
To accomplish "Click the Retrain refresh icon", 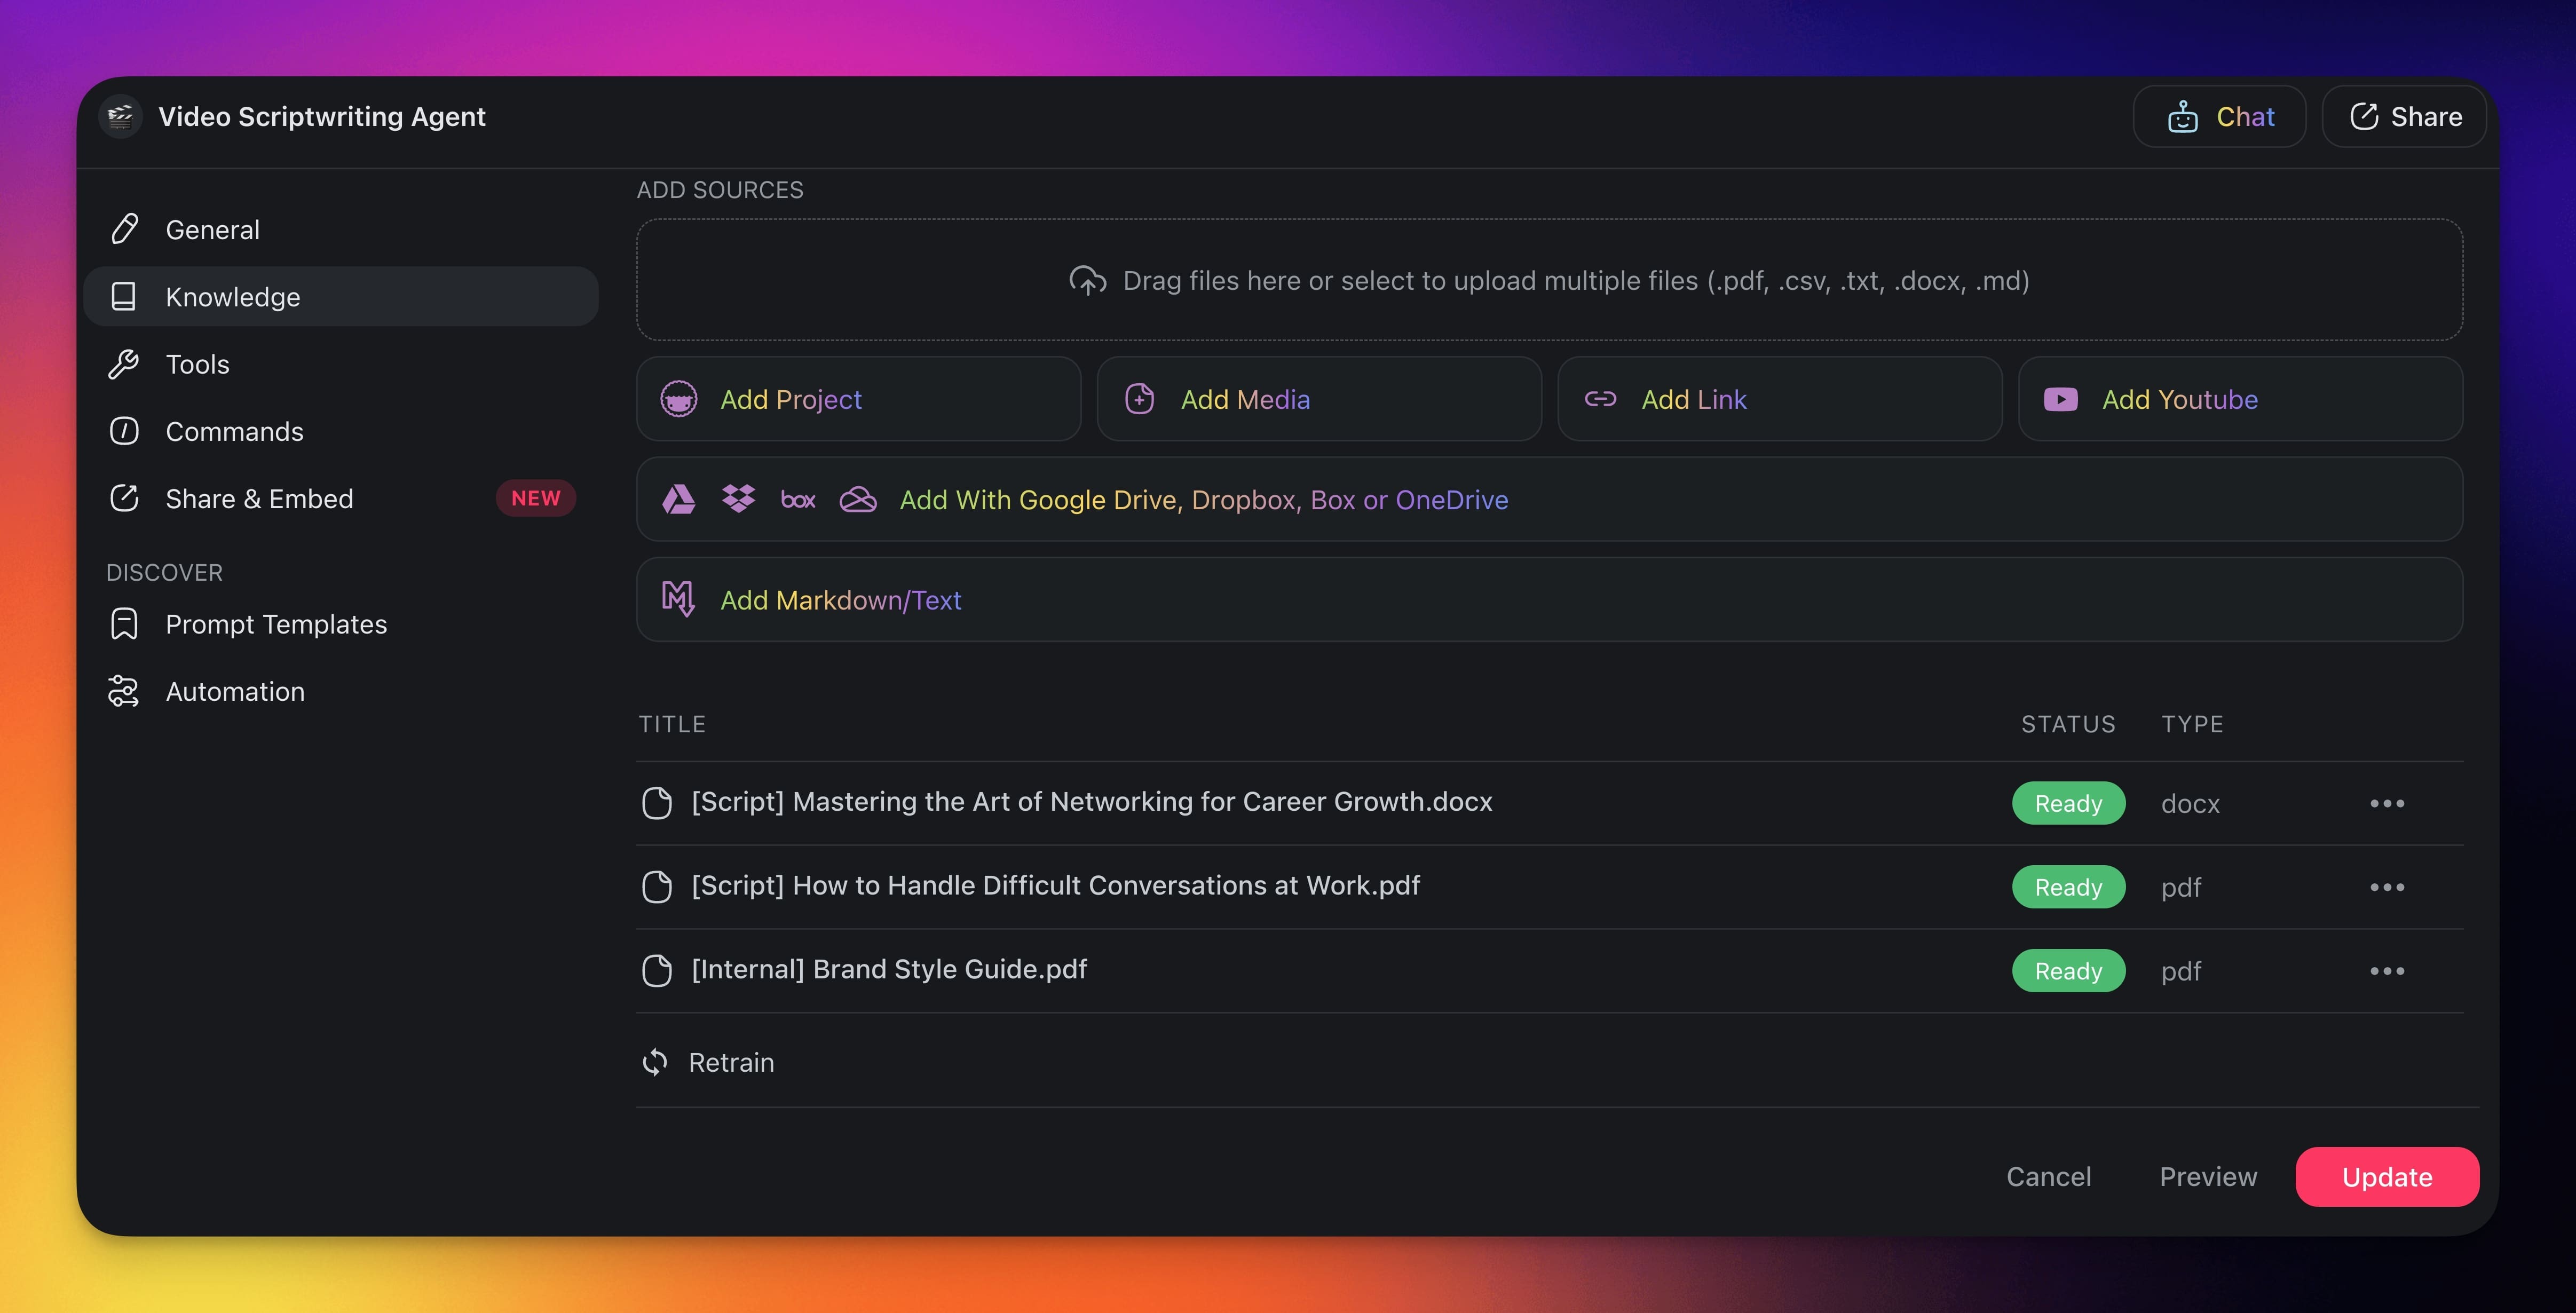I will [x=655, y=1062].
